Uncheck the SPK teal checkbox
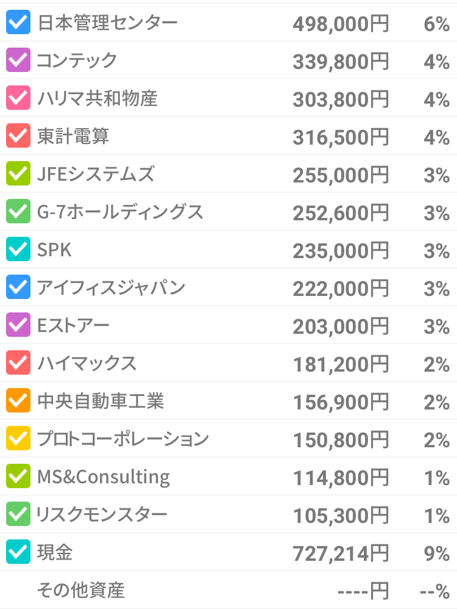The width and height of the screenshot is (457, 609). coord(18,249)
